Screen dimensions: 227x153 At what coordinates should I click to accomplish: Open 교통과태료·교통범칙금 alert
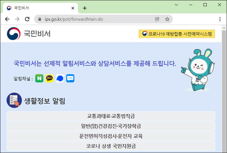pos(111,116)
